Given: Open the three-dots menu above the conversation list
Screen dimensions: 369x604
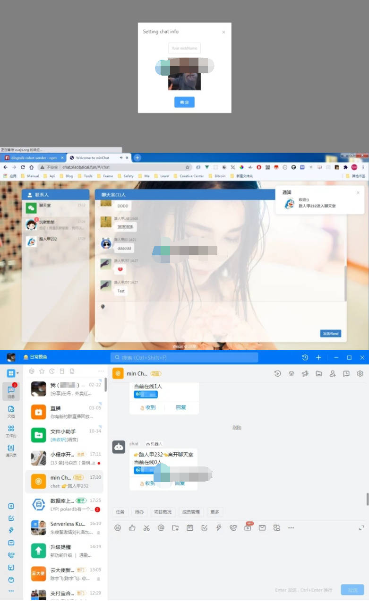Looking at the screenshot, I should 101,371.
